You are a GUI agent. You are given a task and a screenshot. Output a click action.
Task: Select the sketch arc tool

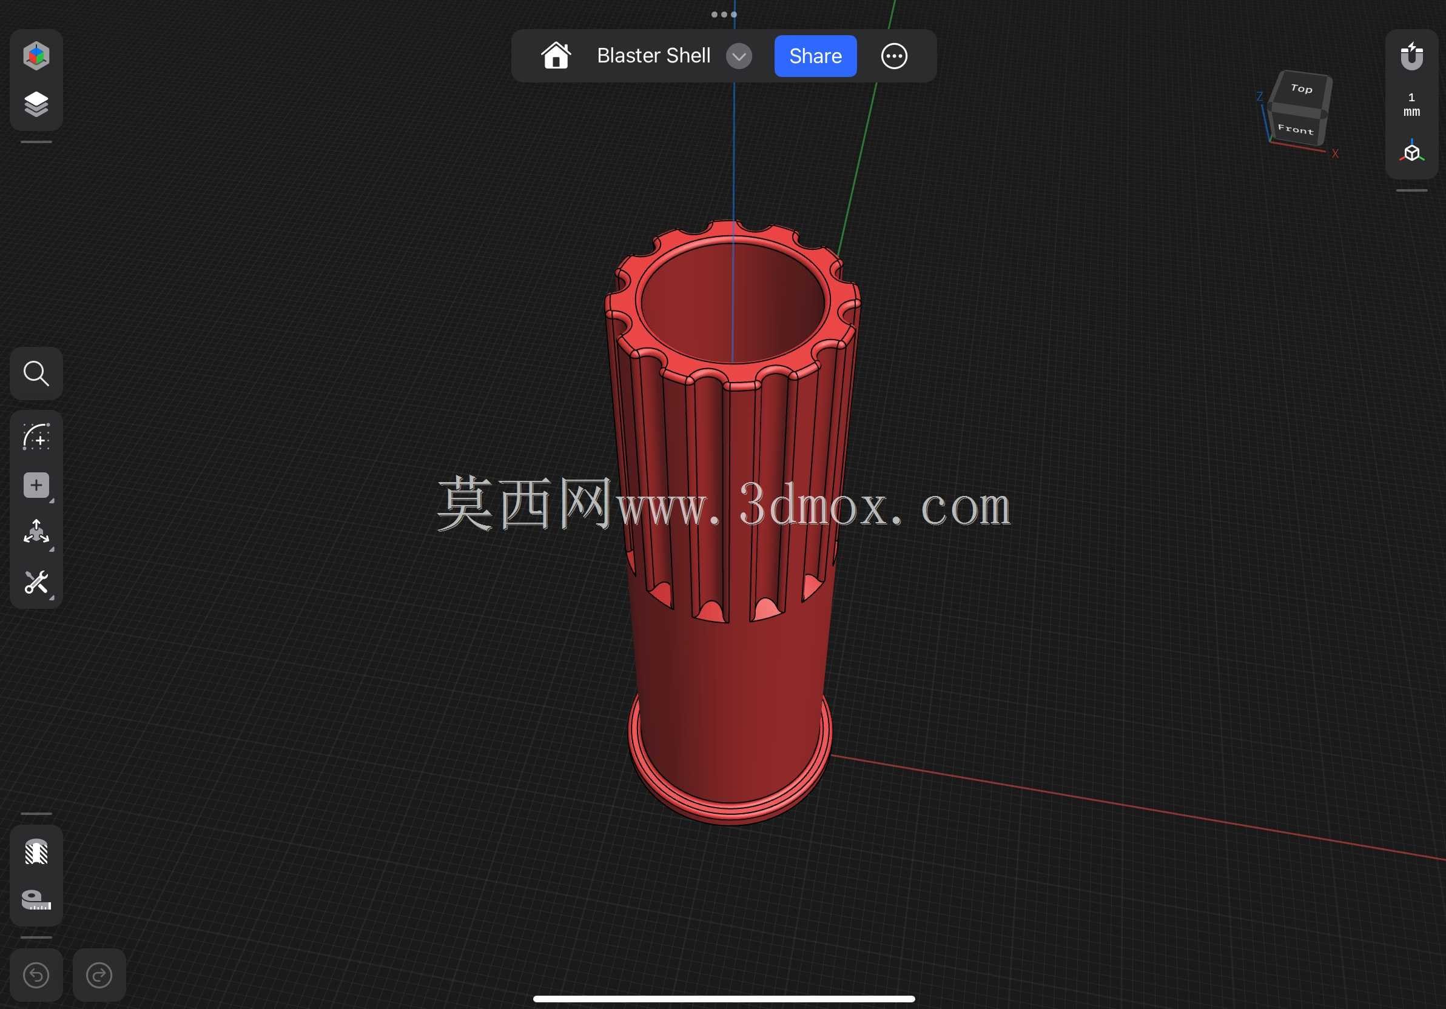click(x=36, y=436)
